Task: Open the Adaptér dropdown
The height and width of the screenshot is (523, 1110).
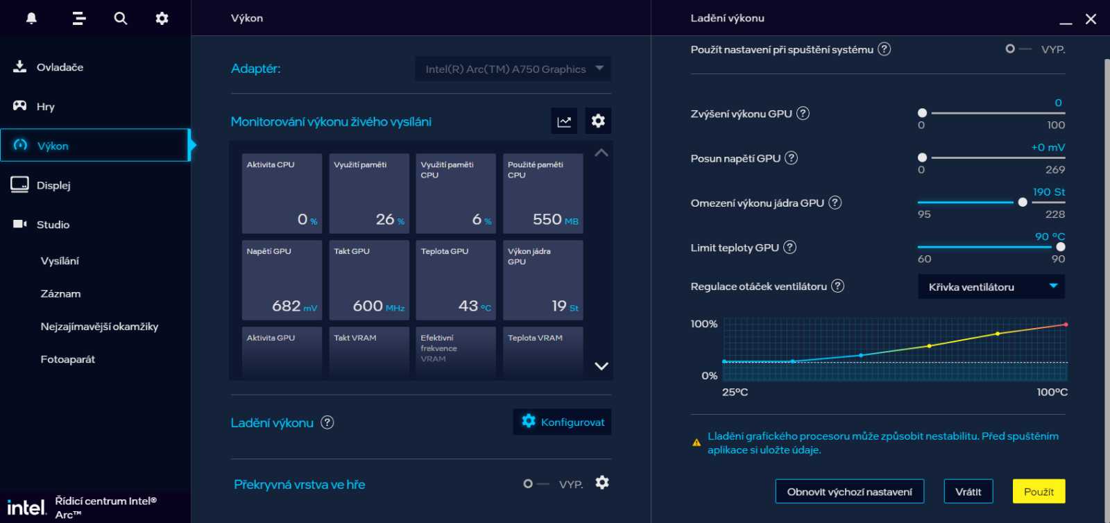Action: coord(513,69)
